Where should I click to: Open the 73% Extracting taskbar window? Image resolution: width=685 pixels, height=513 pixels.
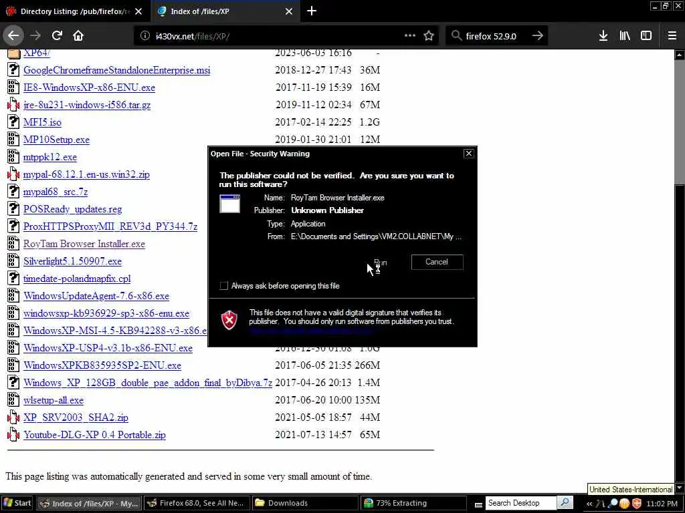(x=413, y=503)
